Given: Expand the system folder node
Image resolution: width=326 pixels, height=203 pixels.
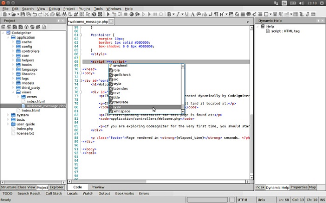Looking at the screenshot, I should click(x=8, y=115).
